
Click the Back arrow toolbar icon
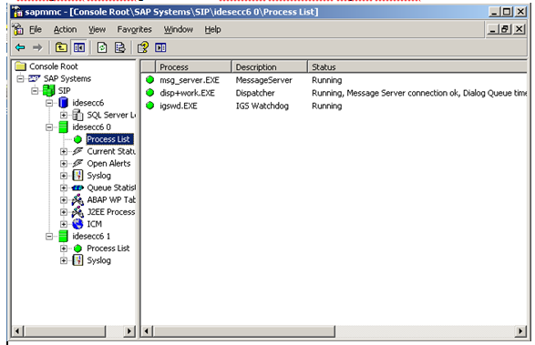point(20,47)
